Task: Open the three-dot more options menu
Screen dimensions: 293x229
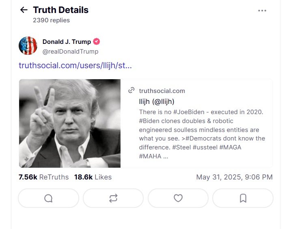Action: point(262,11)
